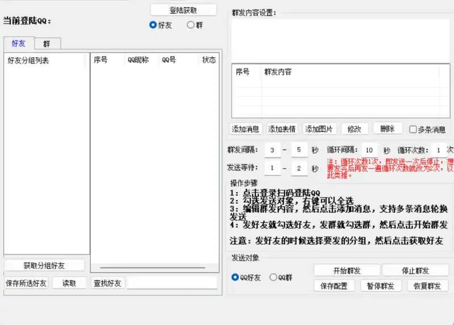This screenshot has height=325, width=454.
Task: Click the QQ号 column header
Action: point(178,60)
